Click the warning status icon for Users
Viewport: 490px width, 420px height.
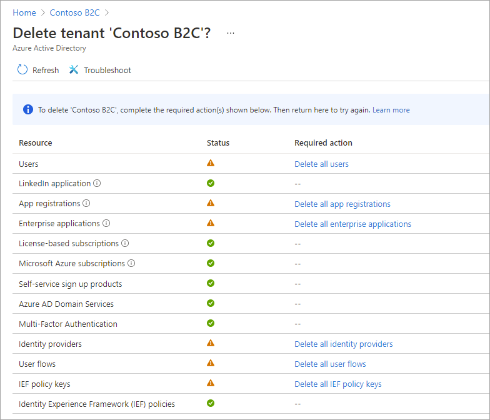211,163
